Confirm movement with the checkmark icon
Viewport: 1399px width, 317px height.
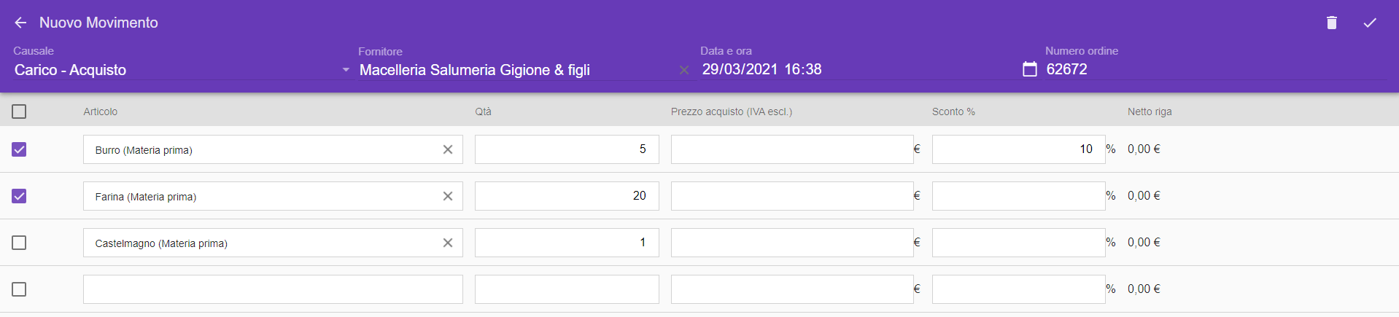1370,23
